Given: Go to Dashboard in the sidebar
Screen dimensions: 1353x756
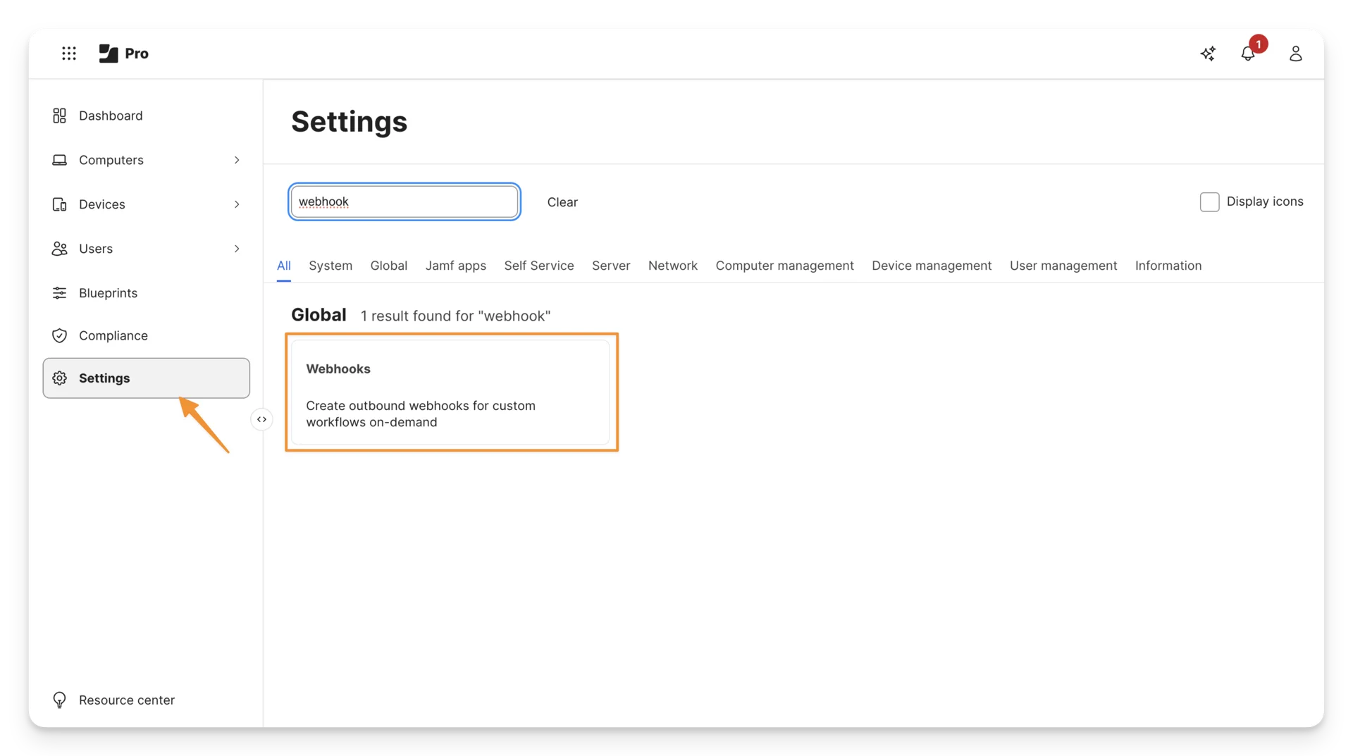Looking at the screenshot, I should coord(147,116).
